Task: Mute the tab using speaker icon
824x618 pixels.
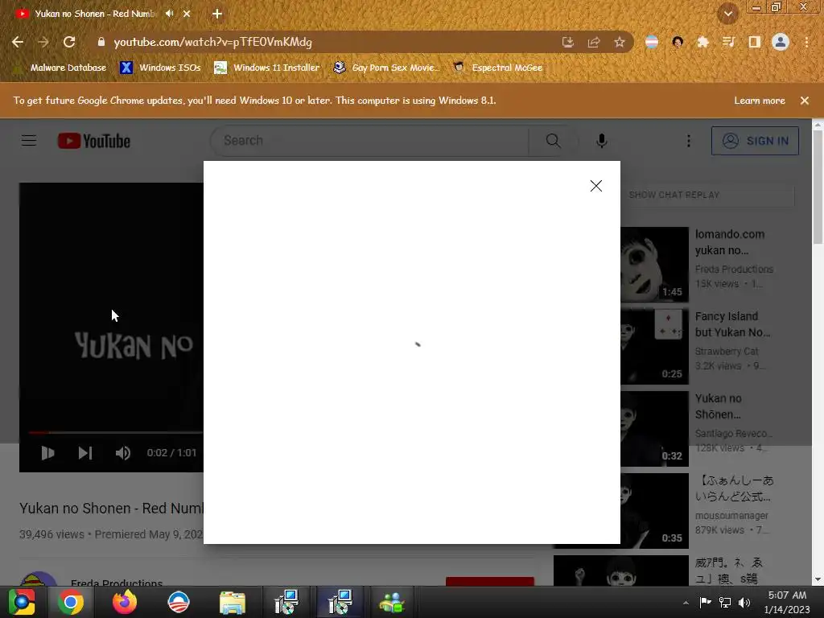Action: point(169,14)
